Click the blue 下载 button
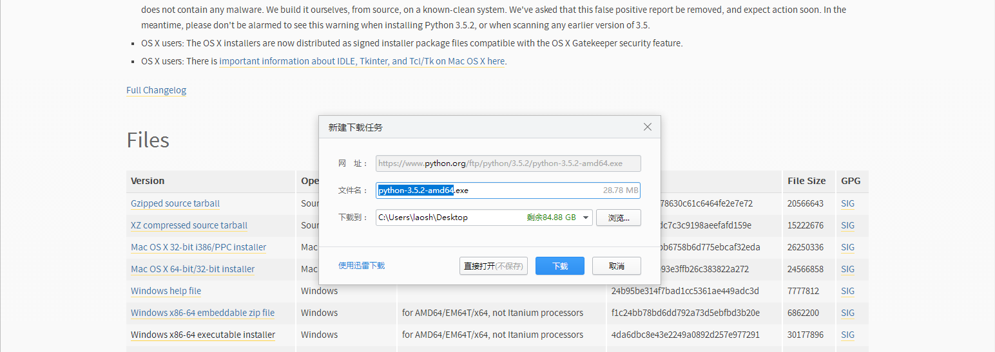Screen dimensions: 995x352 (x=560, y=266)
